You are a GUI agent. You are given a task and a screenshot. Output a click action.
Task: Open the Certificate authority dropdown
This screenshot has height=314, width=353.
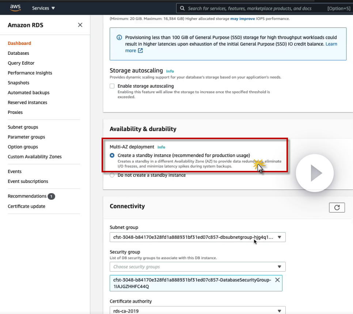tap(197, 311)
